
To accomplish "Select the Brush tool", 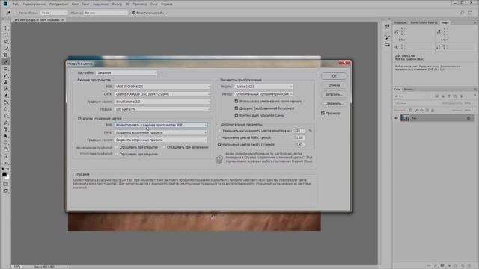I will [6, 75].
